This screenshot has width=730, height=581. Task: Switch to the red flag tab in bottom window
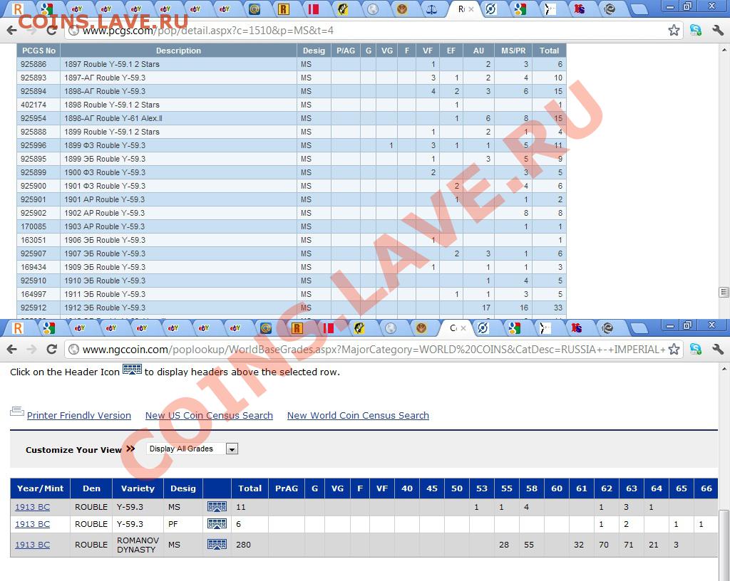pyautogui.click(x=328, y=328)
